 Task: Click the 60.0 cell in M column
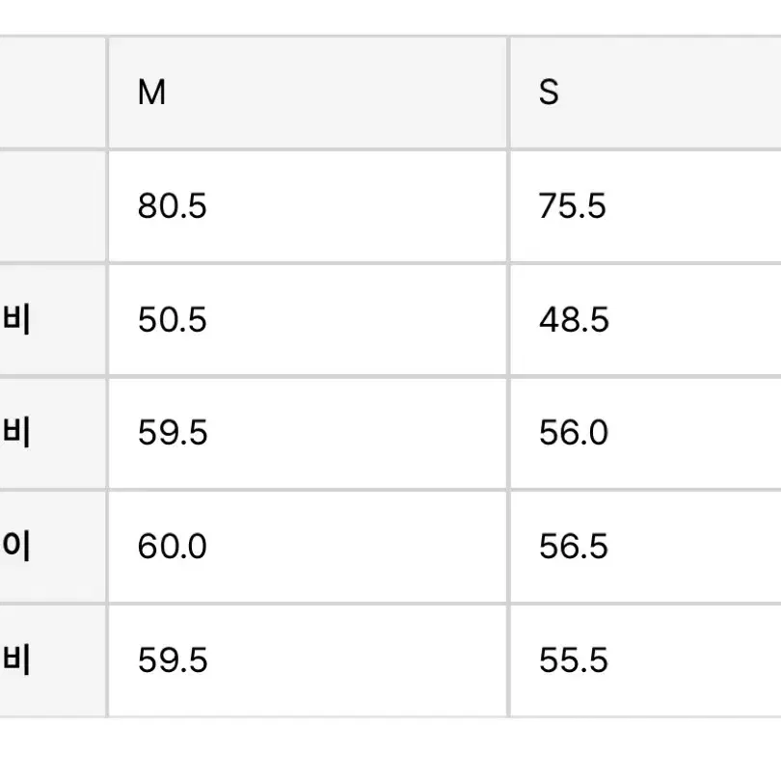pos(308,547)
